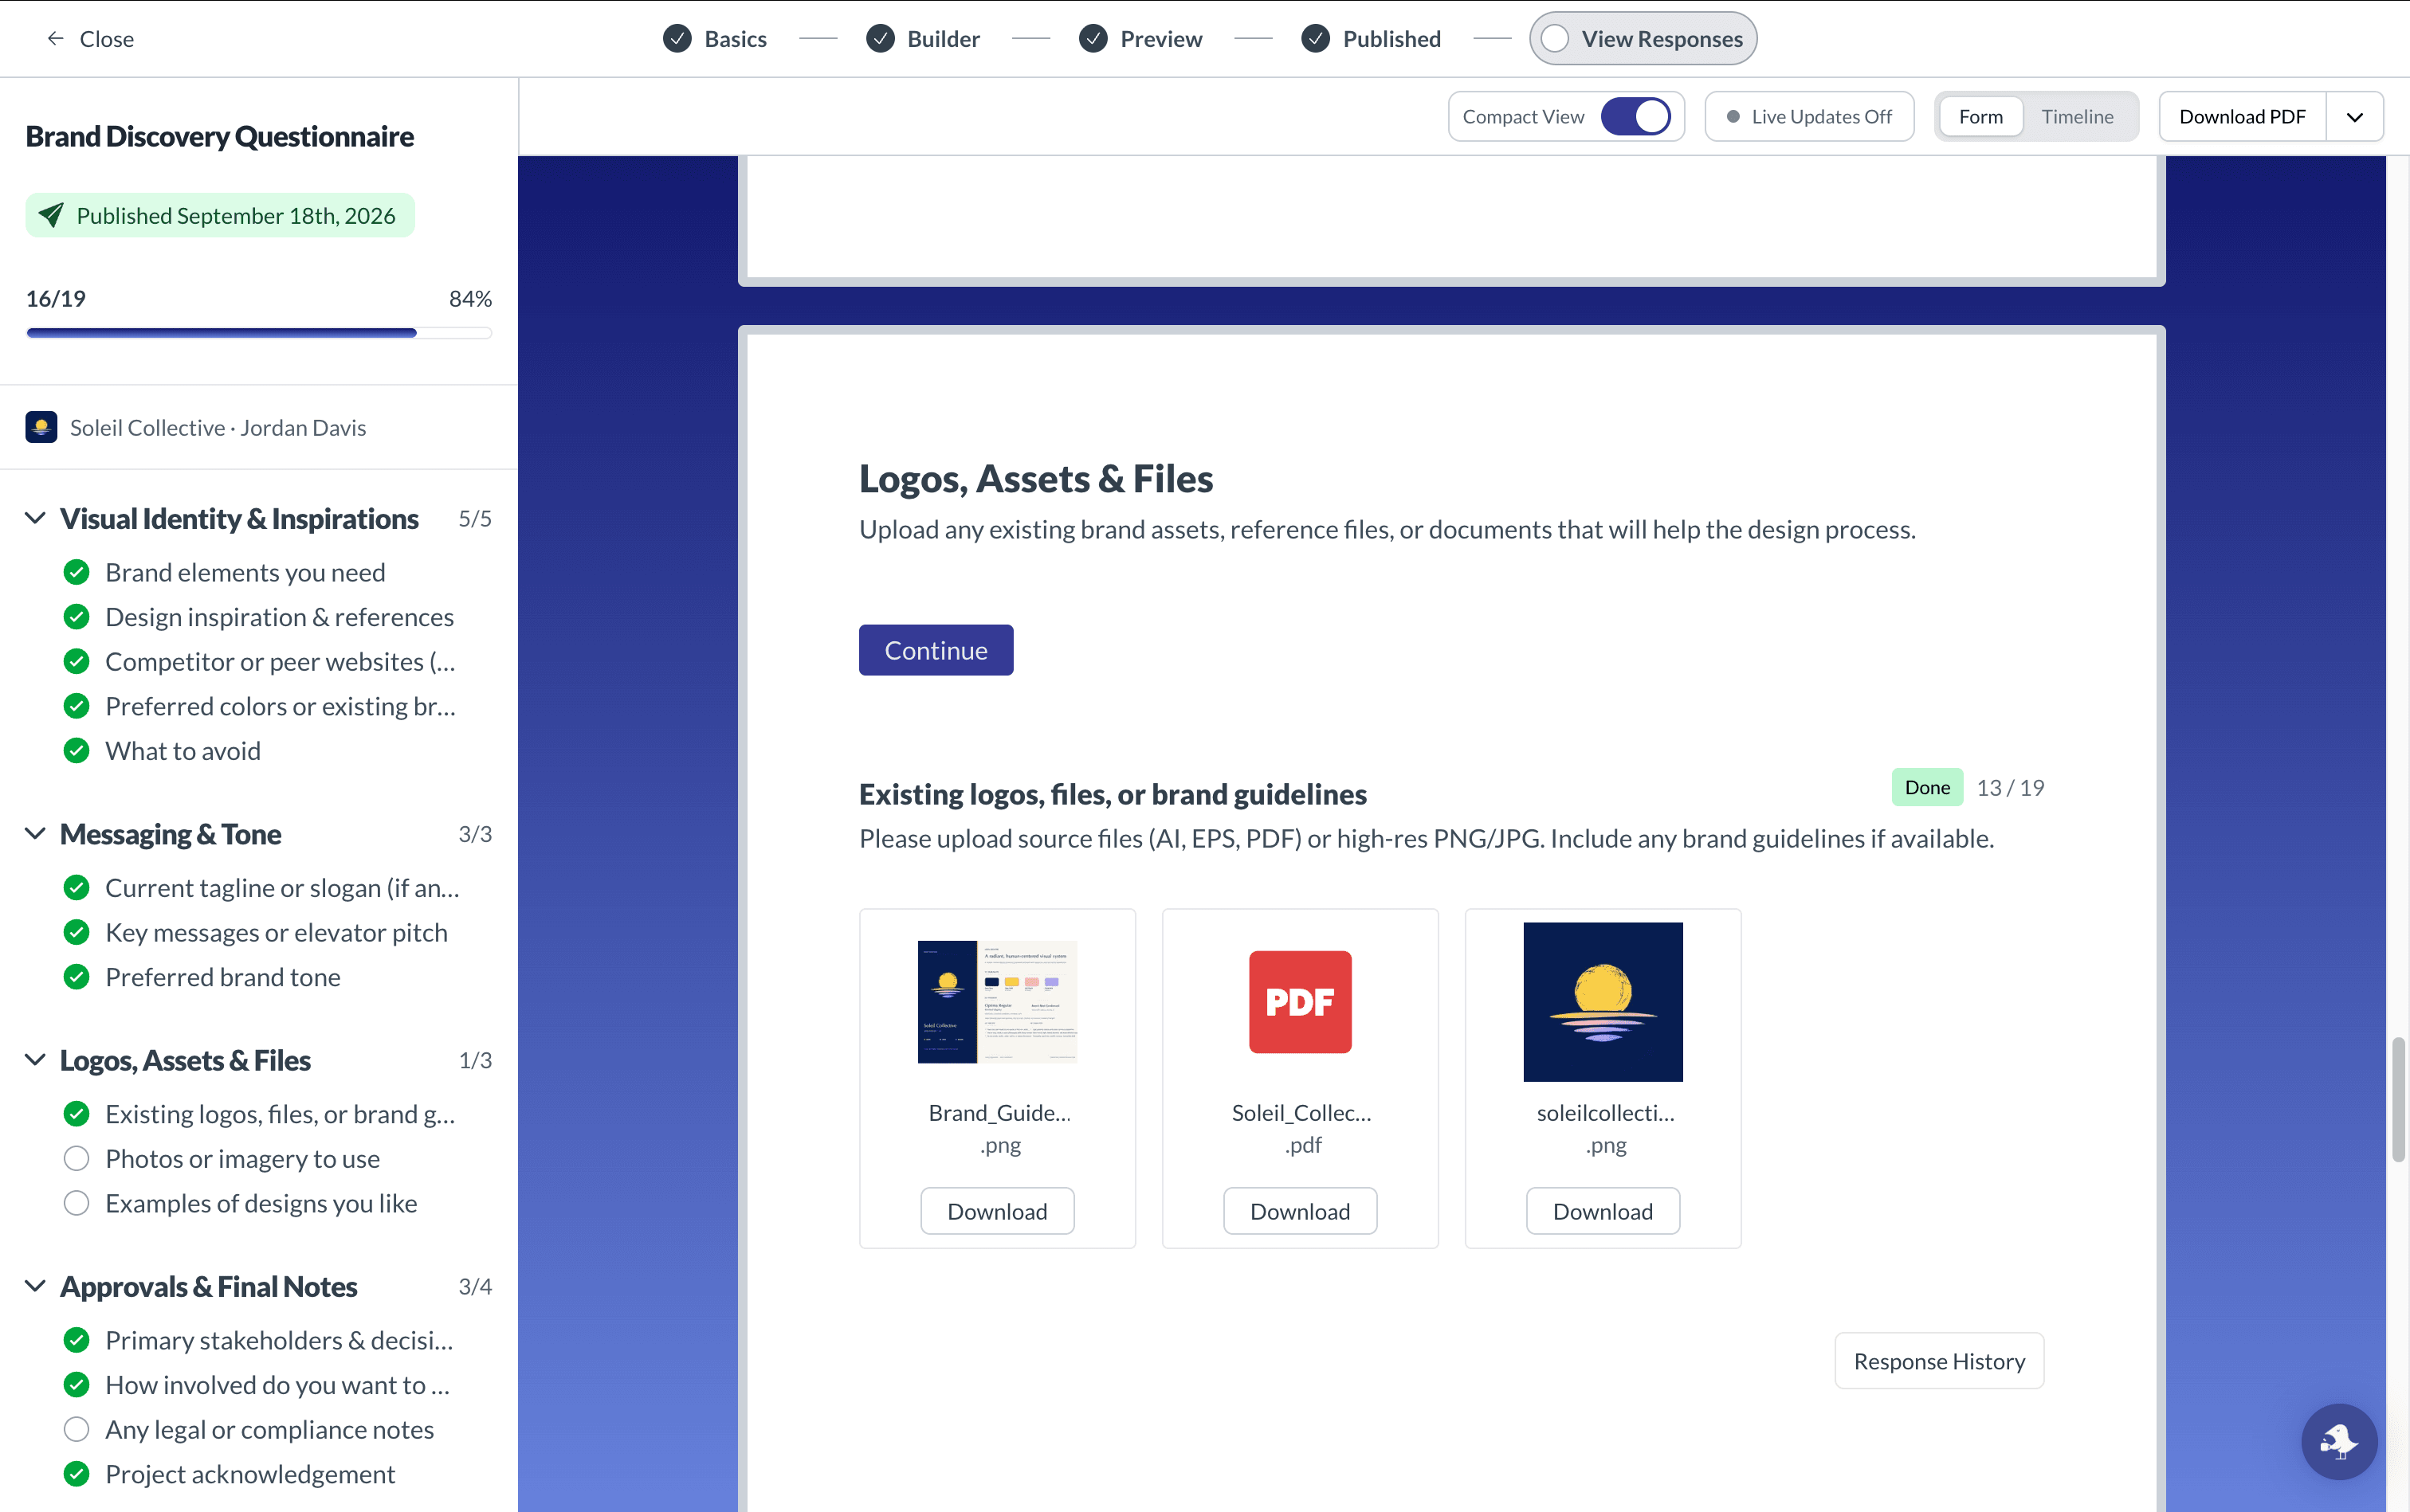This screenshot has width=2410, height=1512.
Task: Click the Preview step checkmark icon
Action: [x=1093, y=38]
